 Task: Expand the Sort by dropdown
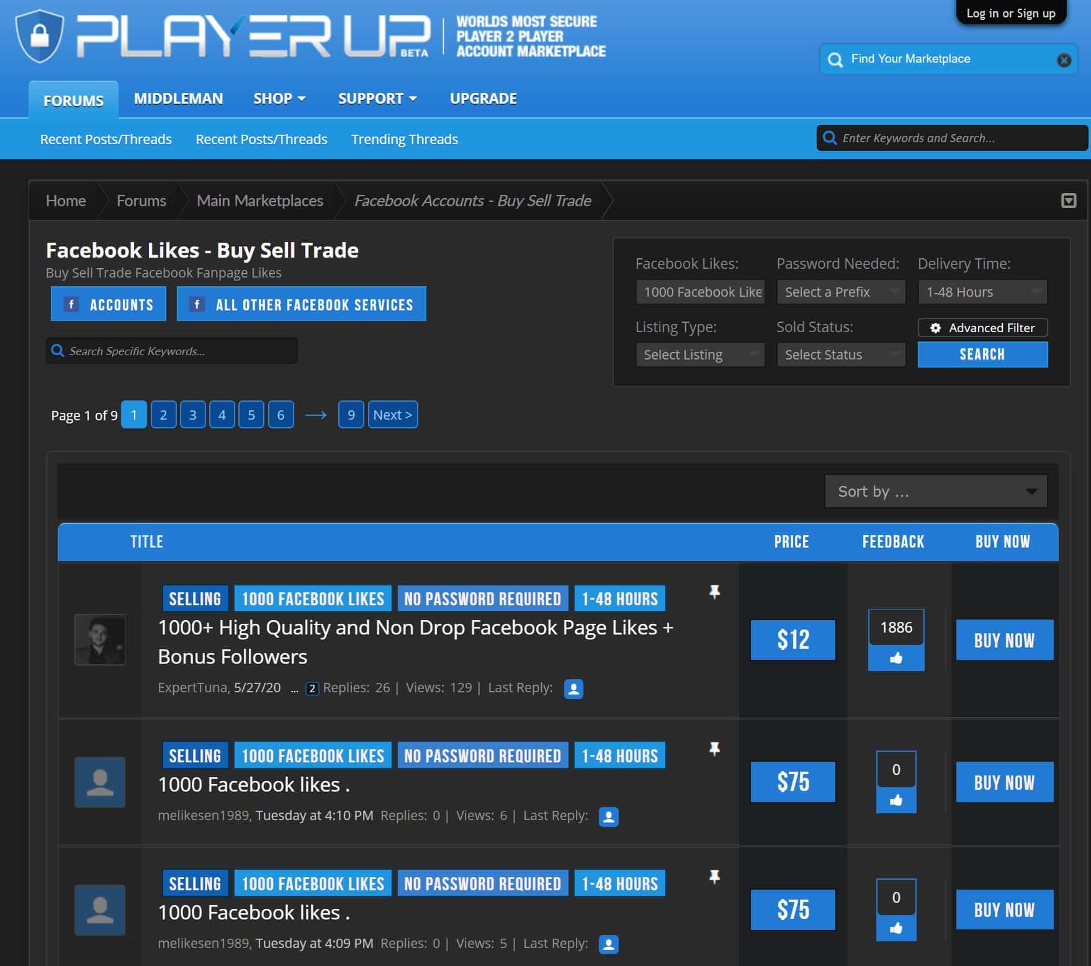[x=936, y=491]
